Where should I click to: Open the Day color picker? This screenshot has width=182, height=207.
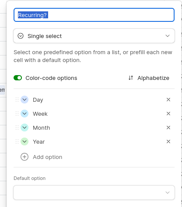[x=24, y=100]
